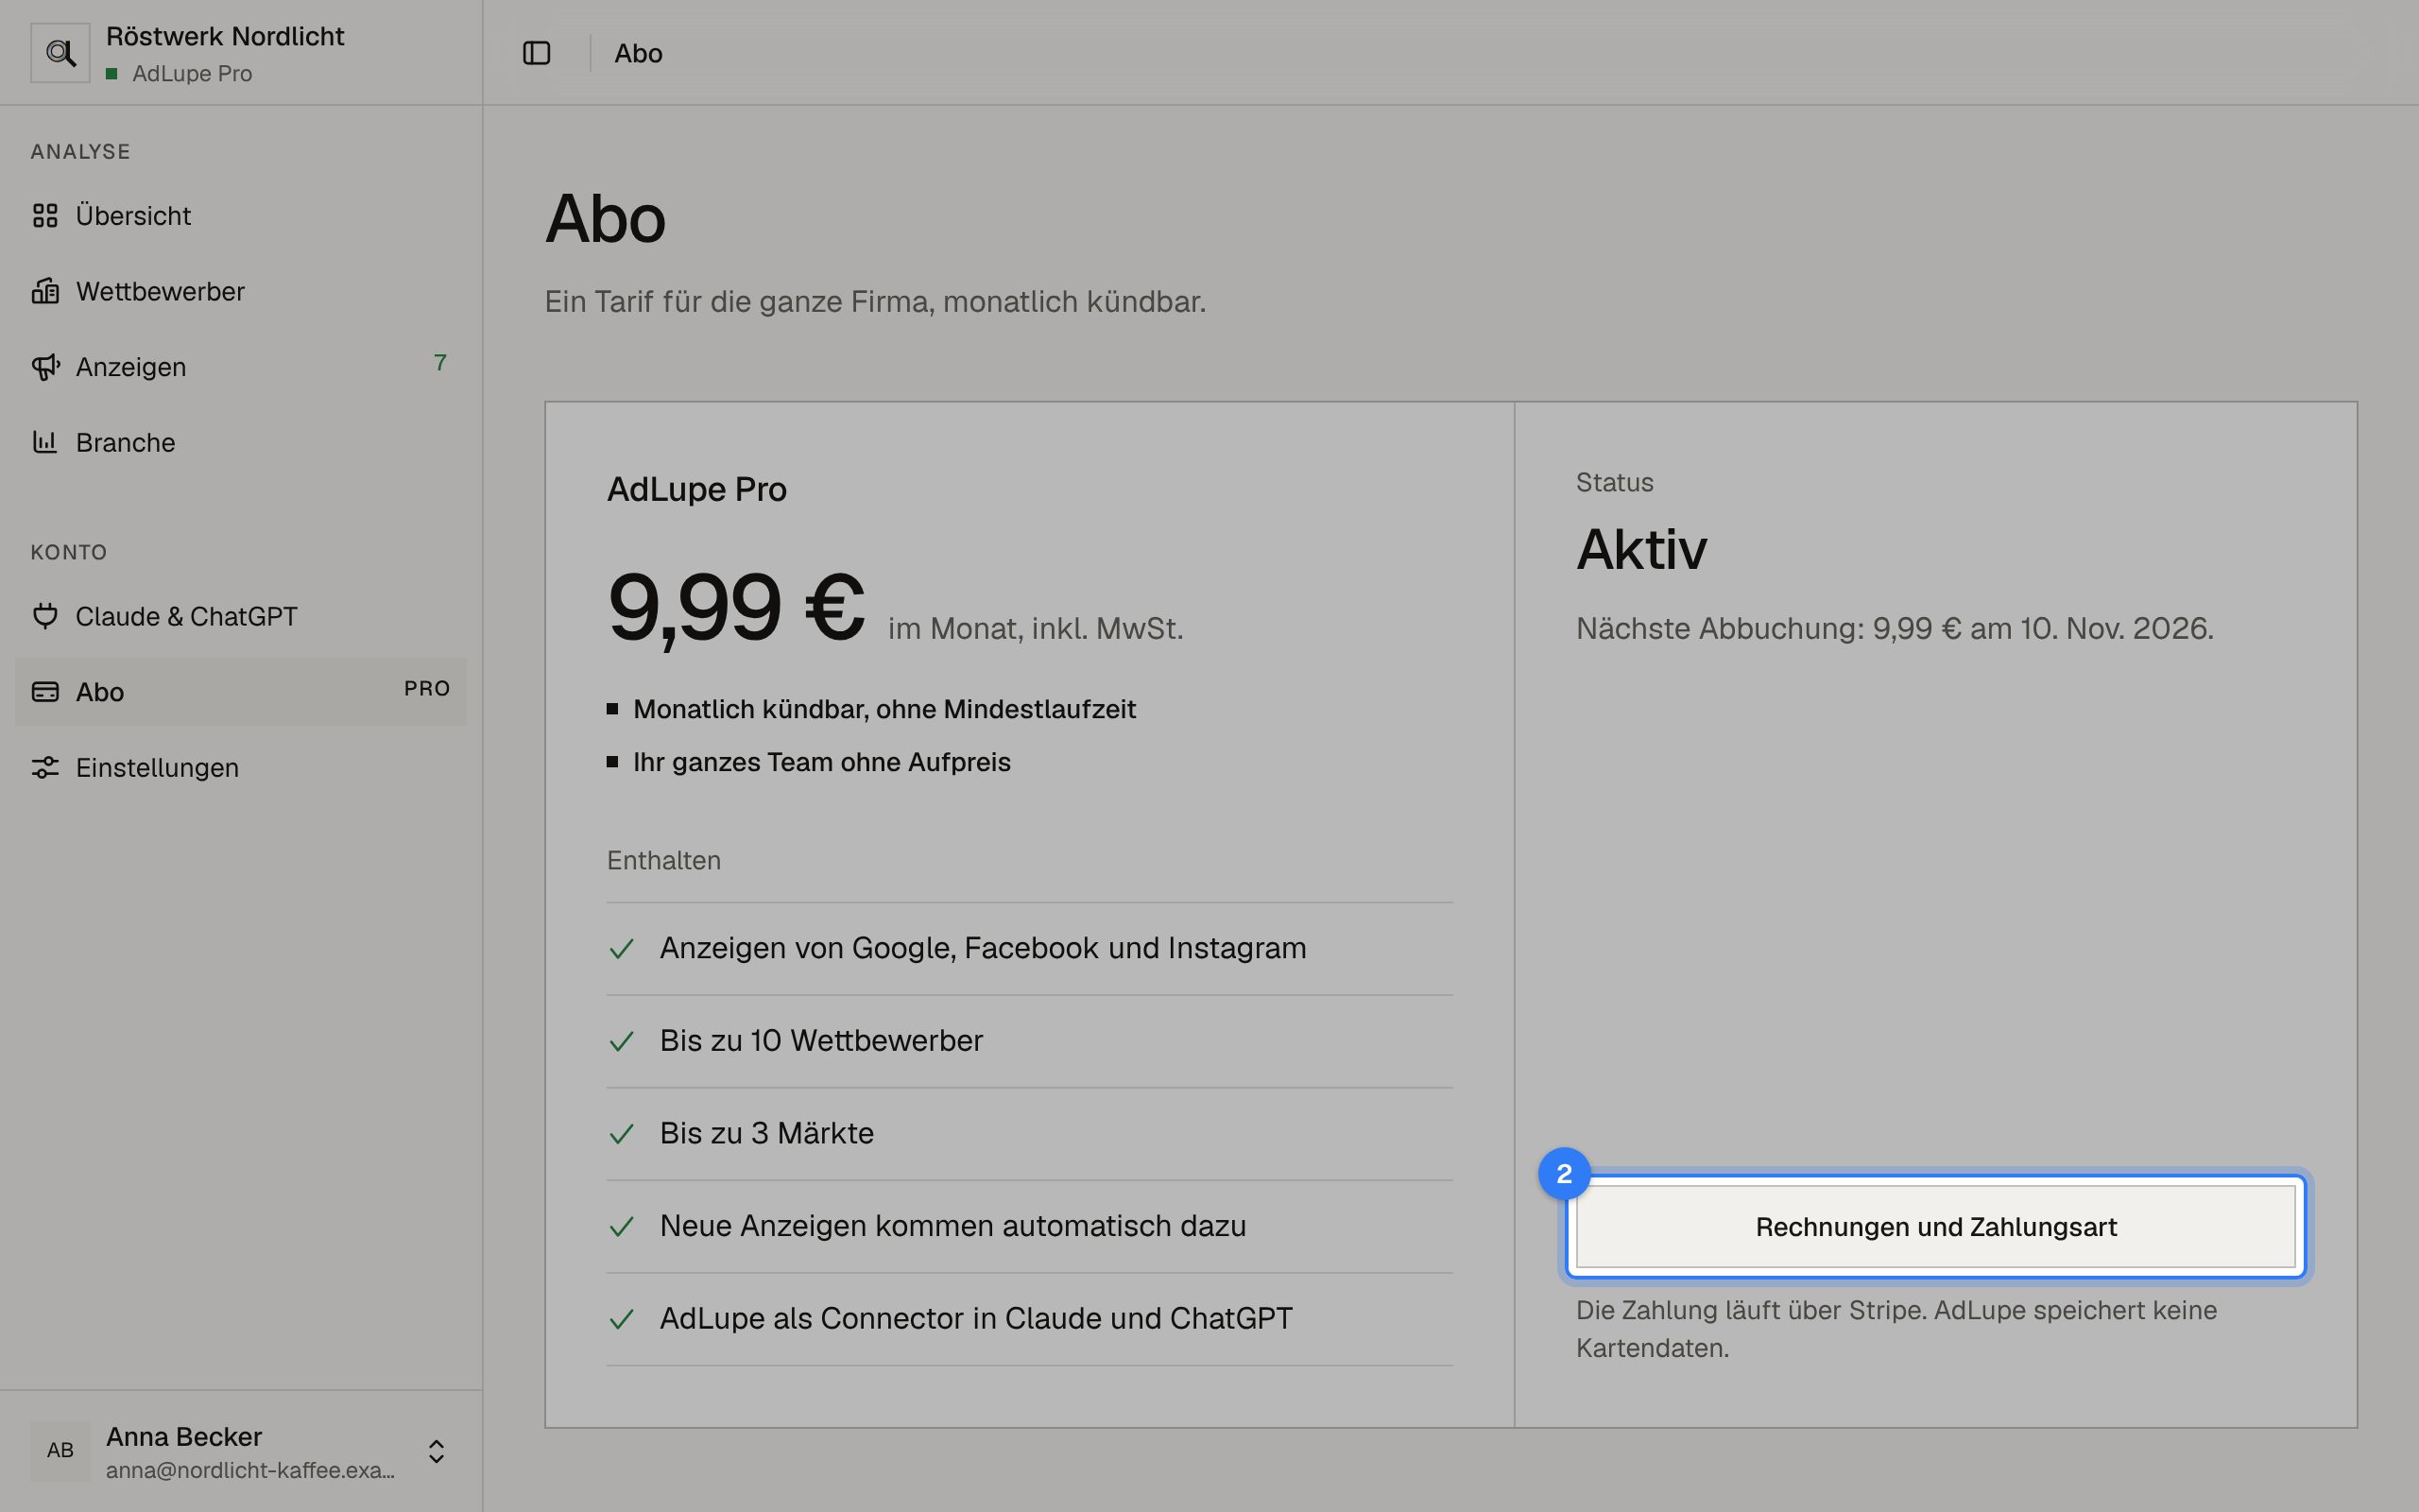Viewport: 2419px width, 1512px height.
Task: Click the green dot beside AdLupe Pro
Action: tap(112, 74)
